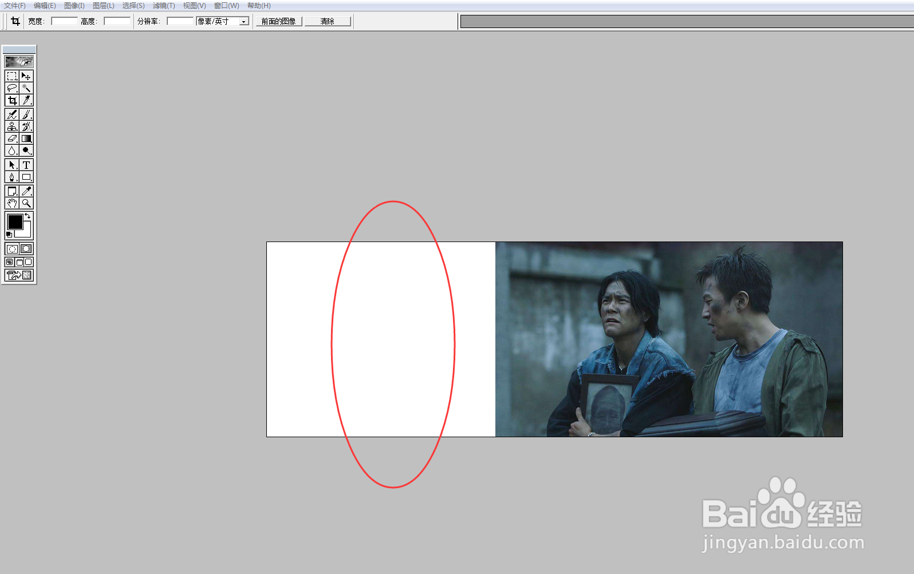Click the 前面的图像 button
This screenshot has height=574, width=914.
[279, 21]
